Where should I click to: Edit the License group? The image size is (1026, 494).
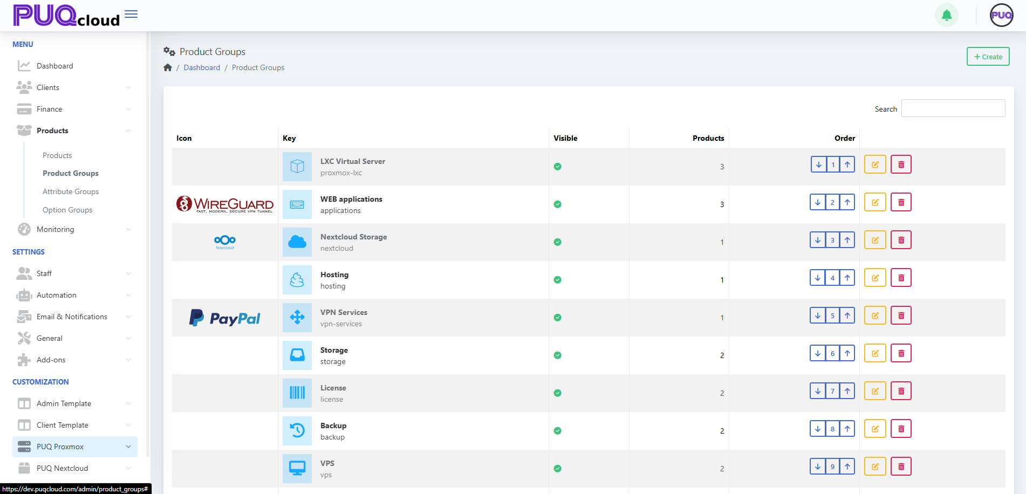point(875,391)
